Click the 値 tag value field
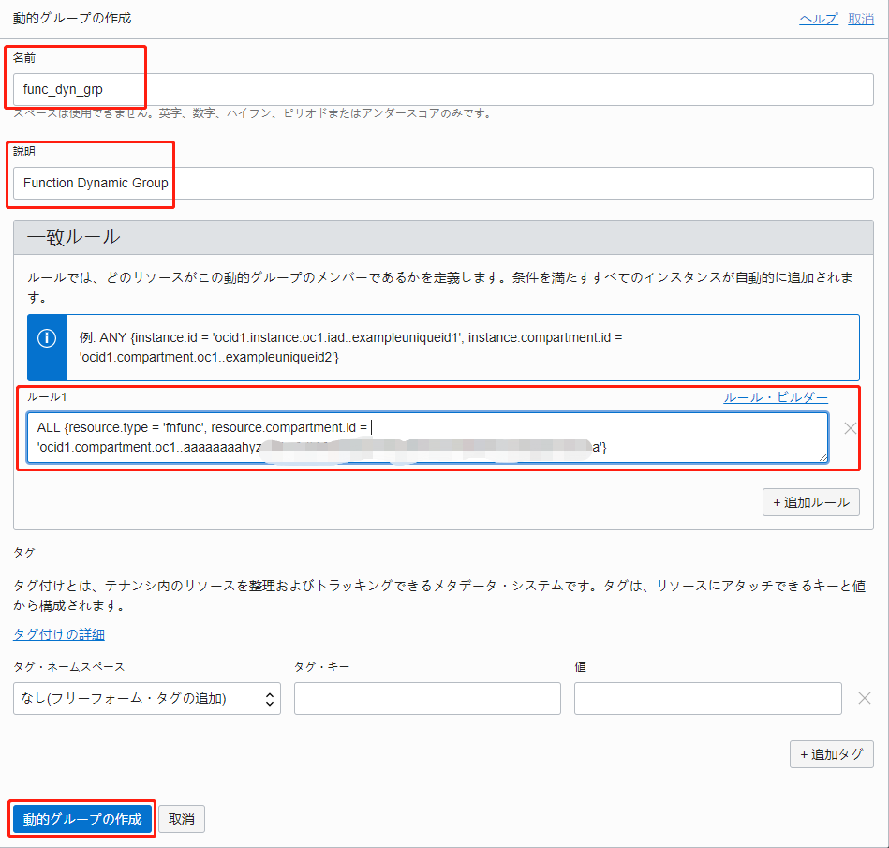Viewport: 889px width, 848px height. [707, 698]
